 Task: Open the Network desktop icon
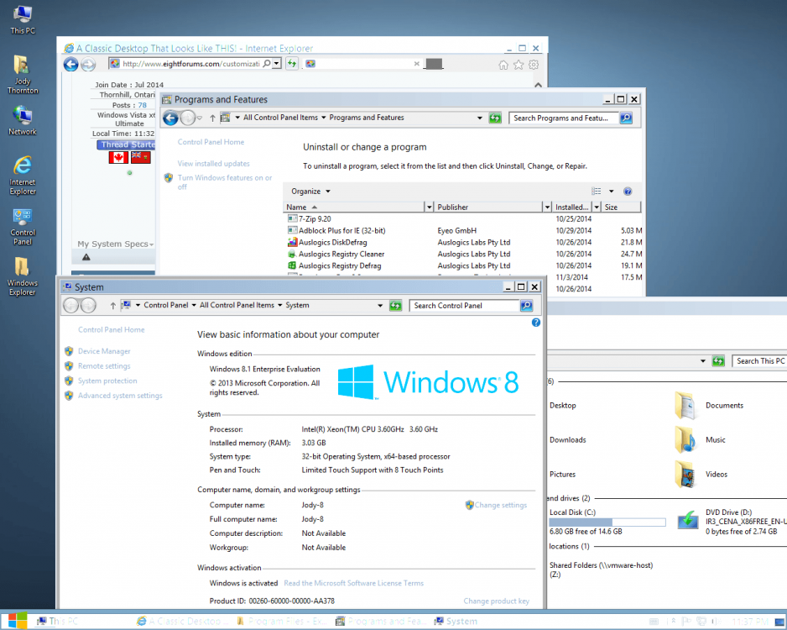pos(23,121)
